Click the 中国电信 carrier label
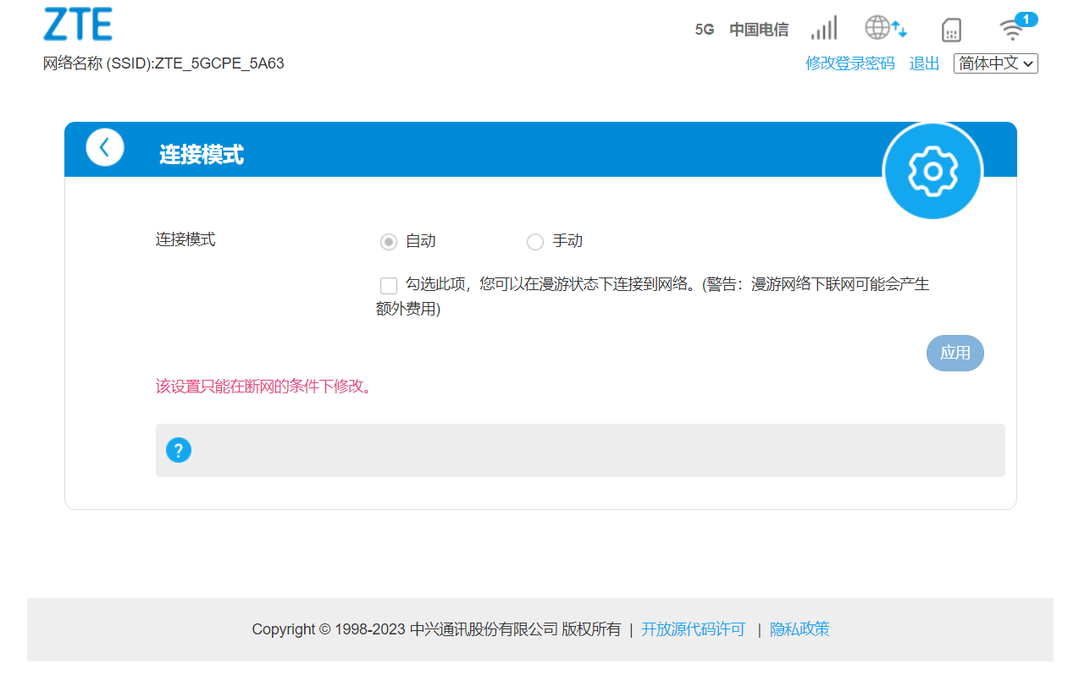Viewport: 1090px width, 686px height. coord(759,29)
